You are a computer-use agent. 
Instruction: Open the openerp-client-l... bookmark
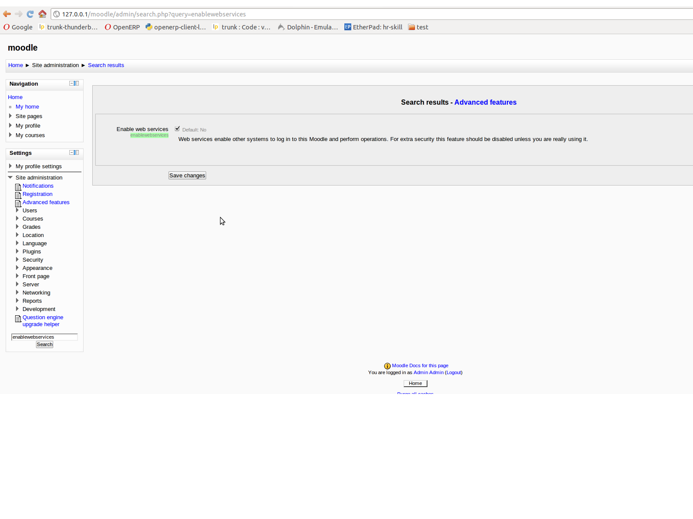175,27
